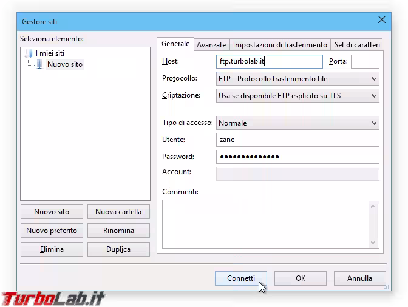Open Impostazioni di trasferimento tab

tap(280, 45)
